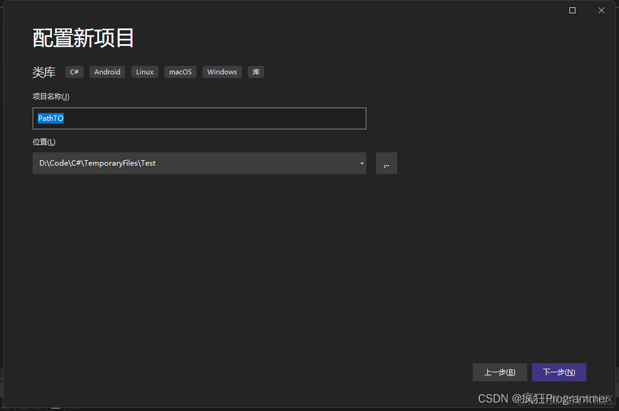The height and width of the screenshot is (411, 619).
Task: Go back using 上一步 previous button
Action: [x=499, y=372]
